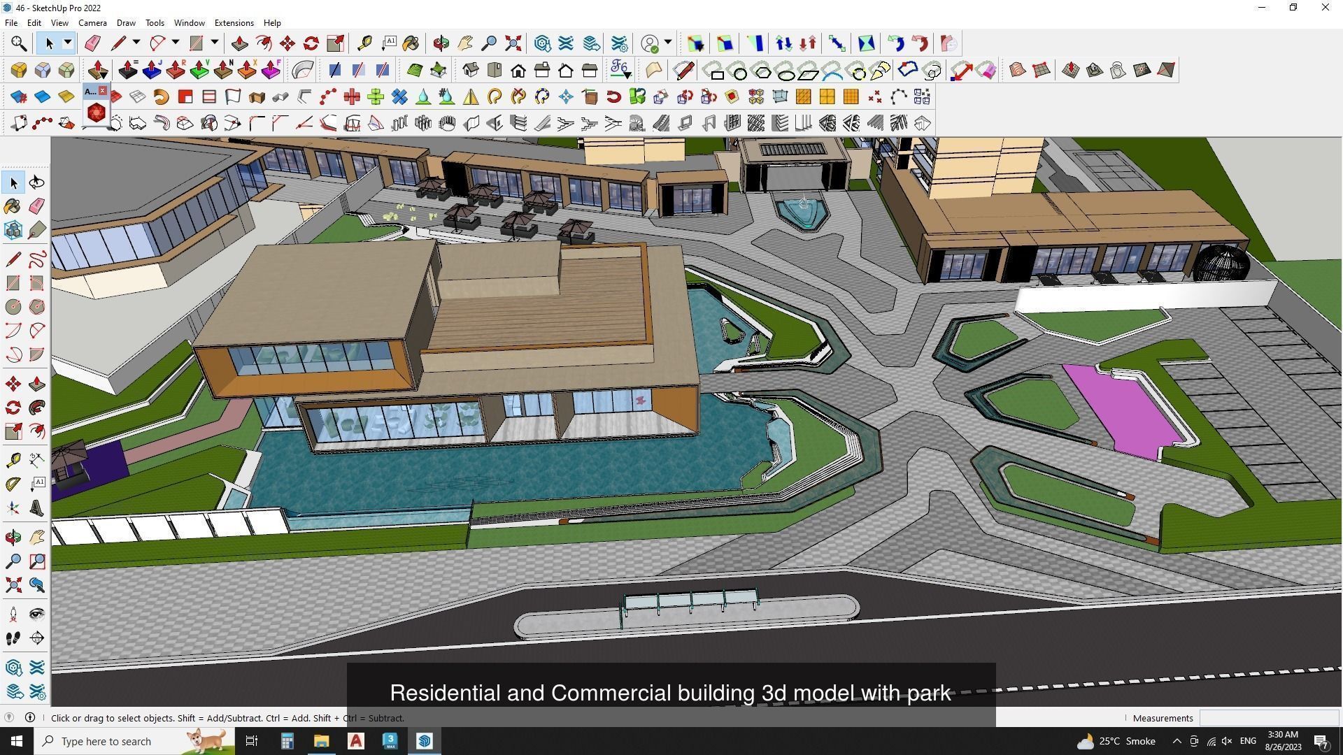Close the small floating A... toolbar
Viewport: 1343px width, 755px height.
point(102,91)
